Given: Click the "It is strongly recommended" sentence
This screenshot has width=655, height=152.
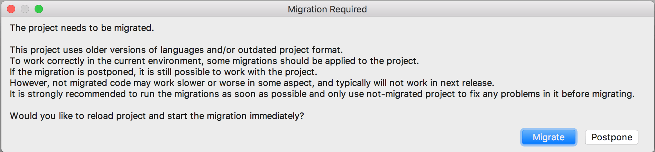Looking at the screenshot, I should pyautogui.click(x=322, y=94).
